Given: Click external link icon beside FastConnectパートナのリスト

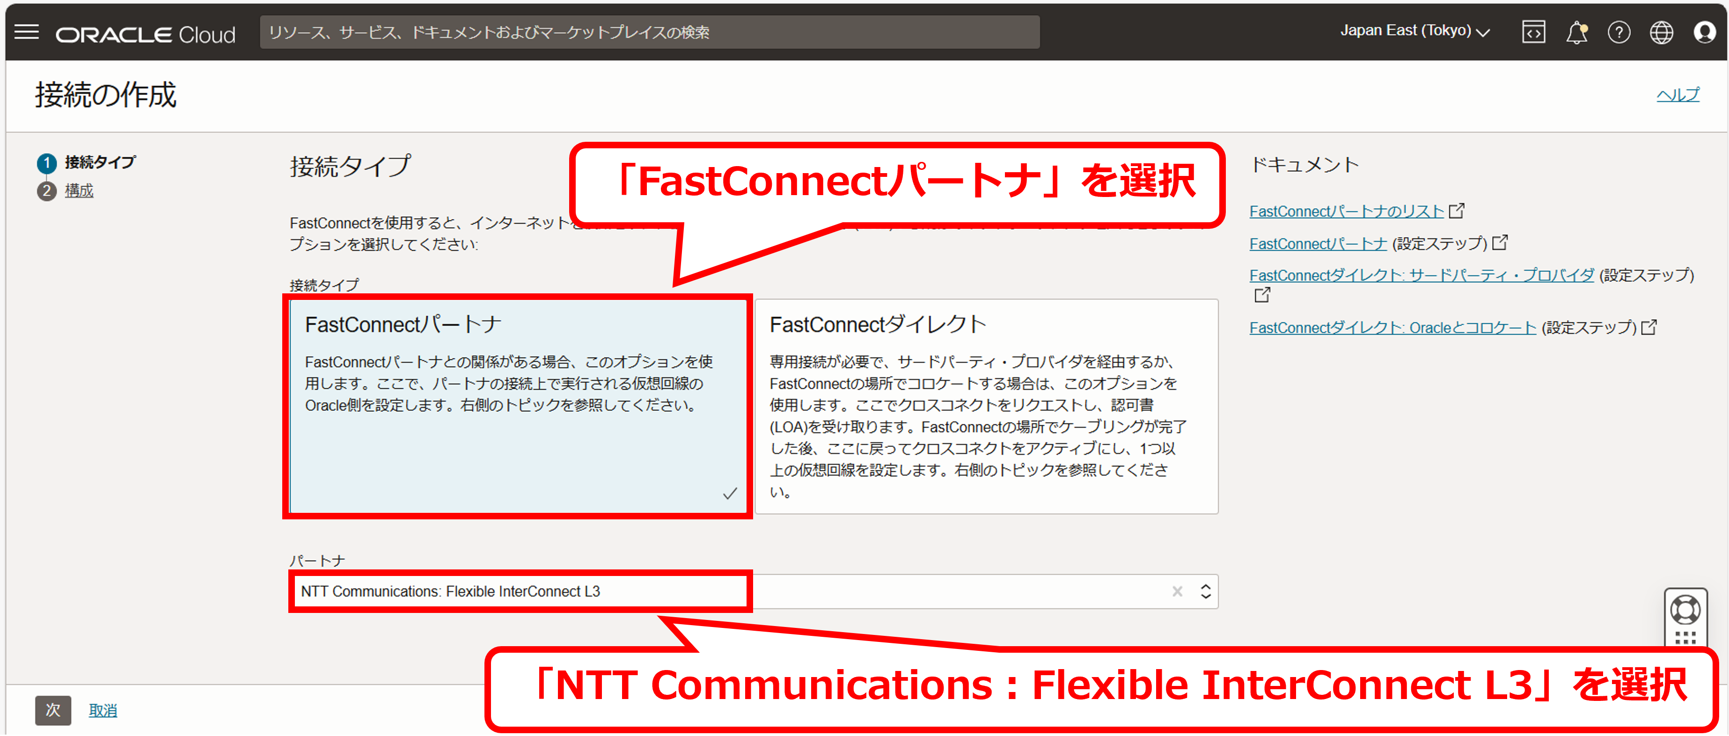Looking at the screenshot, I should (1457, 211).
